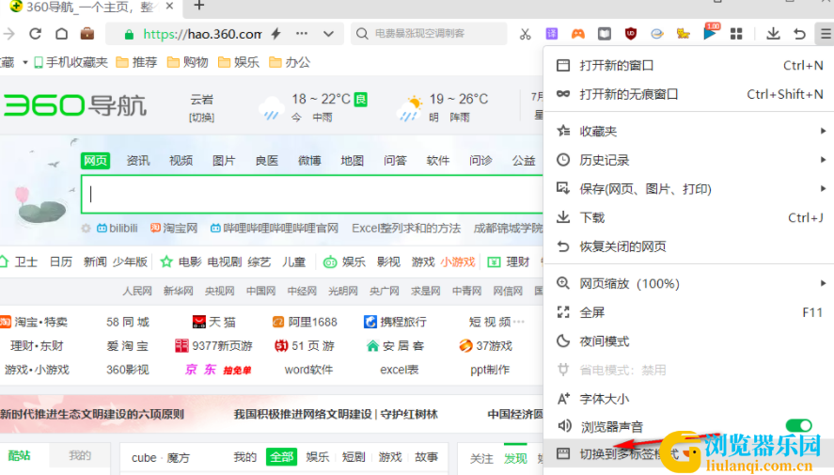
Task: Go to the home page icon
Action: pos(62,34)
